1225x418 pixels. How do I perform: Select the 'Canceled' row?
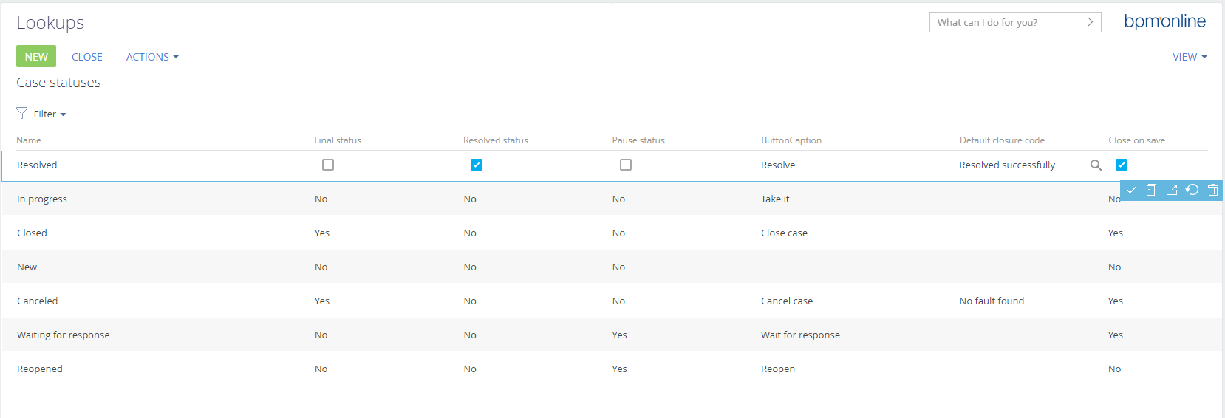pyautogui.click(x=612, y=301)
